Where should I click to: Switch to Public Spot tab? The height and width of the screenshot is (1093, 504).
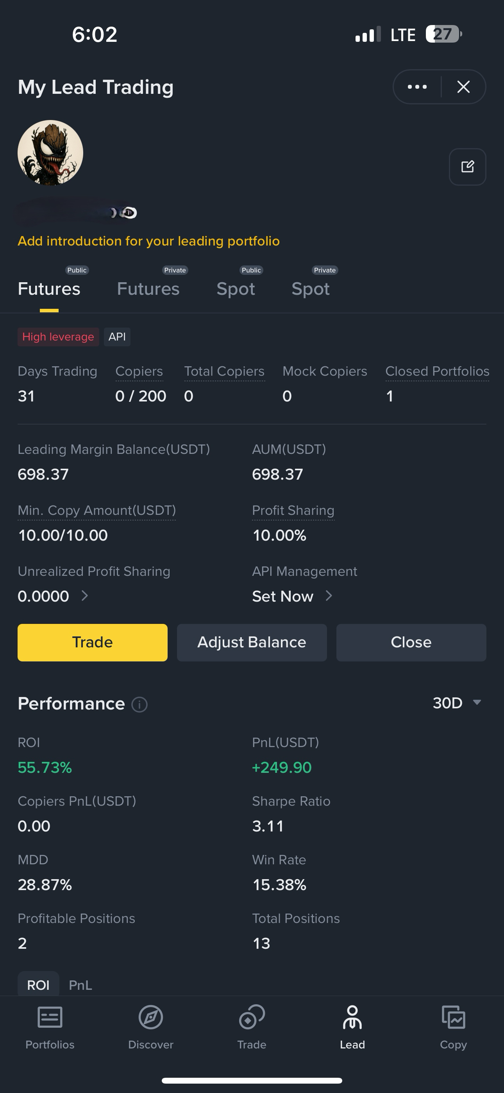236,289
